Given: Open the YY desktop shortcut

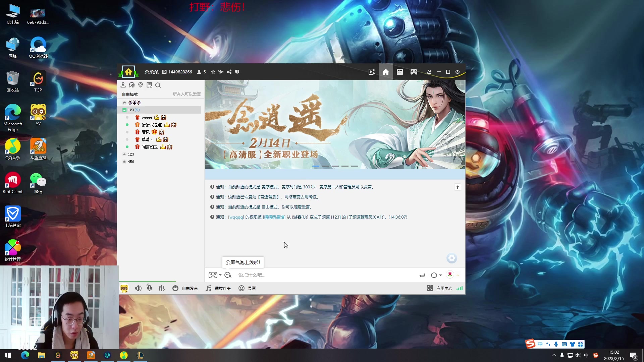Looking at the screenshot, I should pos(38,115).
